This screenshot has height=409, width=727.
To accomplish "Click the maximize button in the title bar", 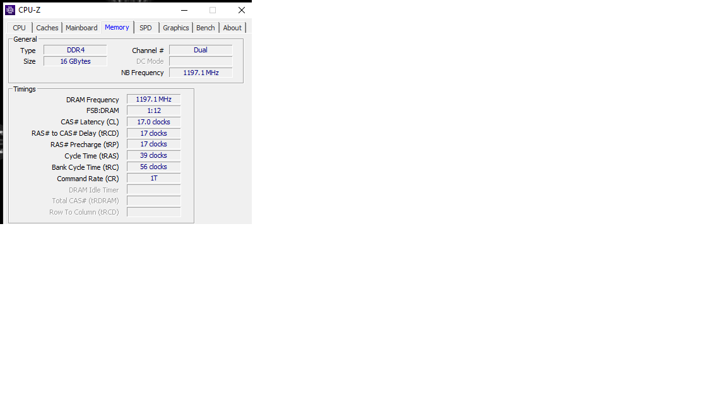I will point(213,9).
